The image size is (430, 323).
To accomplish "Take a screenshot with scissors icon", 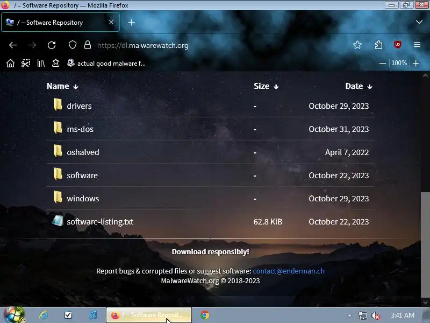I will pos(26,64).
